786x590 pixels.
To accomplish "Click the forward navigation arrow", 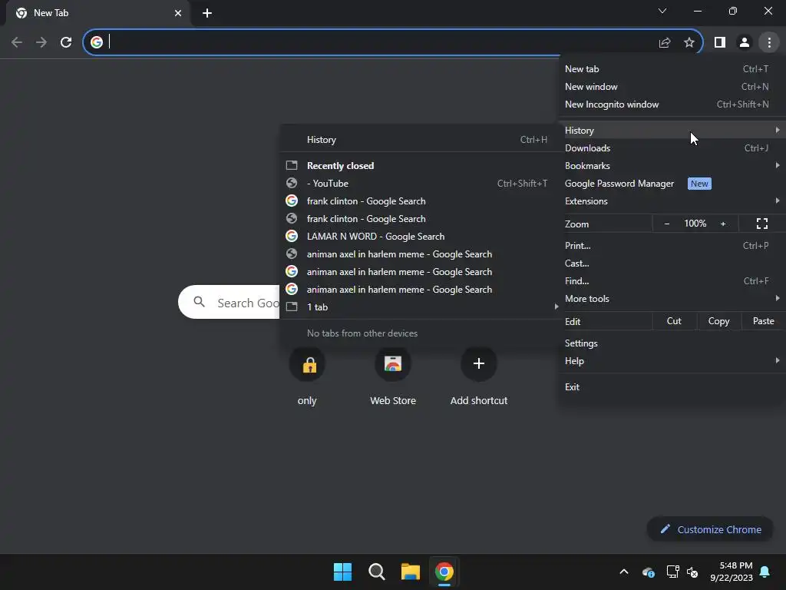I will [41, 42].
